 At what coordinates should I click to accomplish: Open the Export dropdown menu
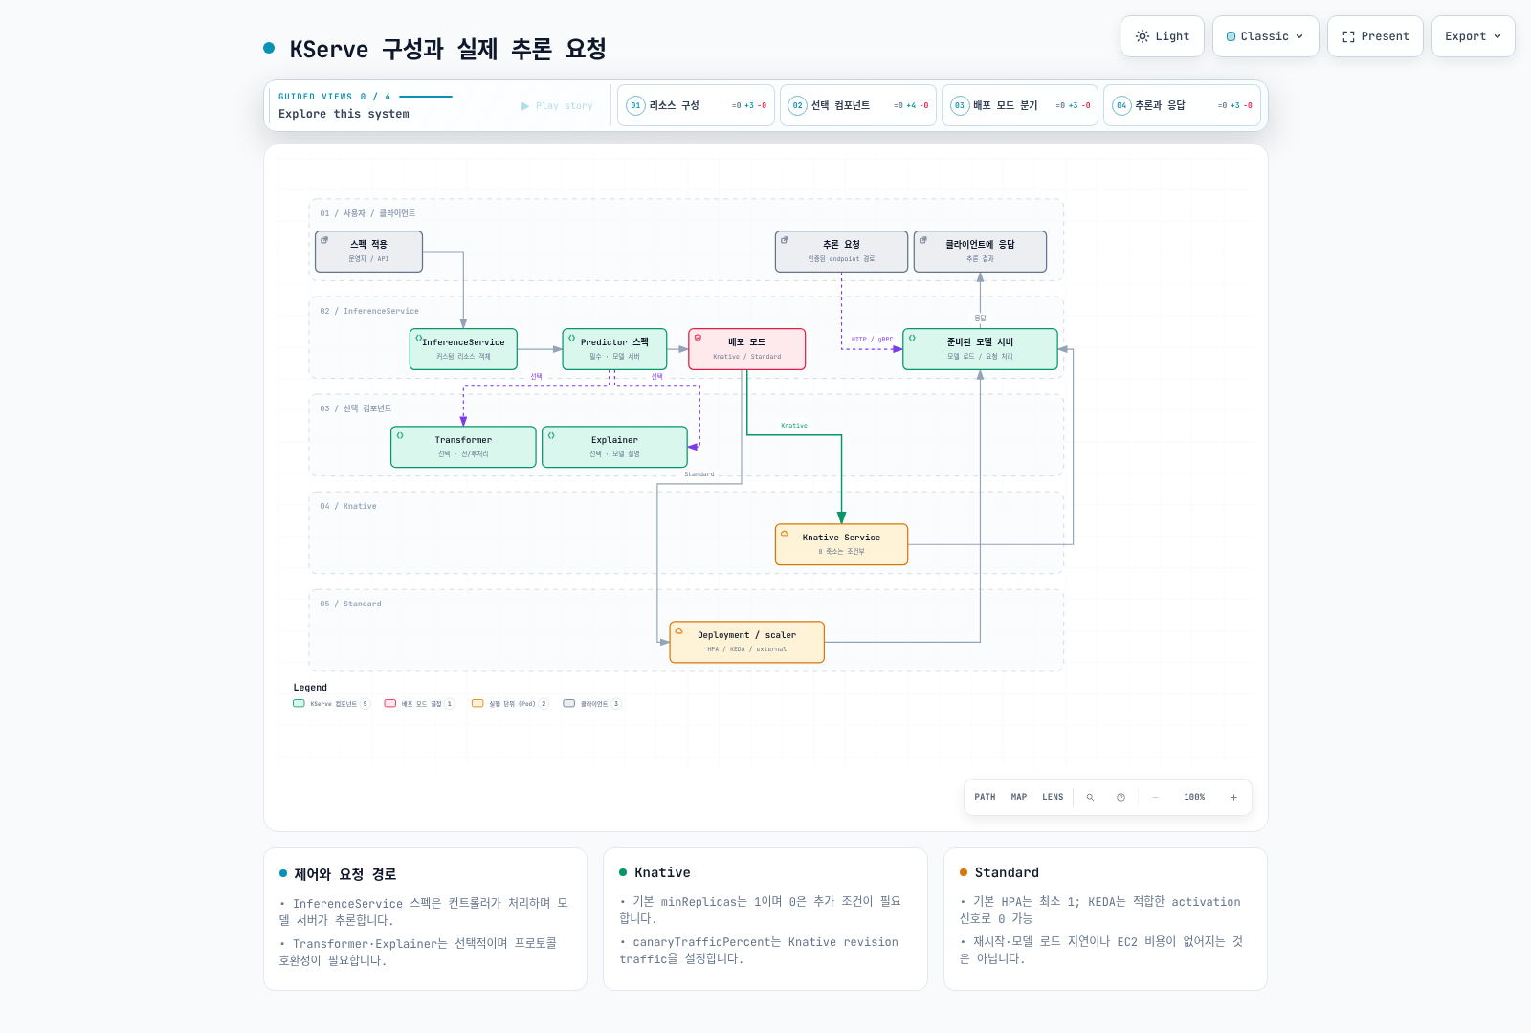pos(1473,36)
